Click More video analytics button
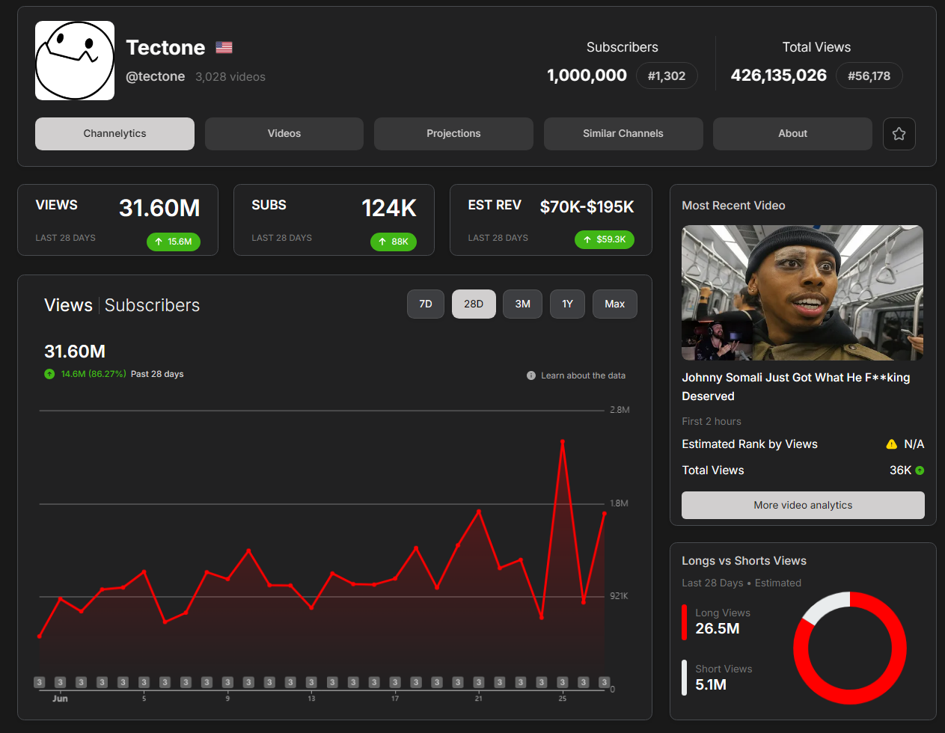The height and width of the screenshot is (733, 945). [x=803, y=505]
